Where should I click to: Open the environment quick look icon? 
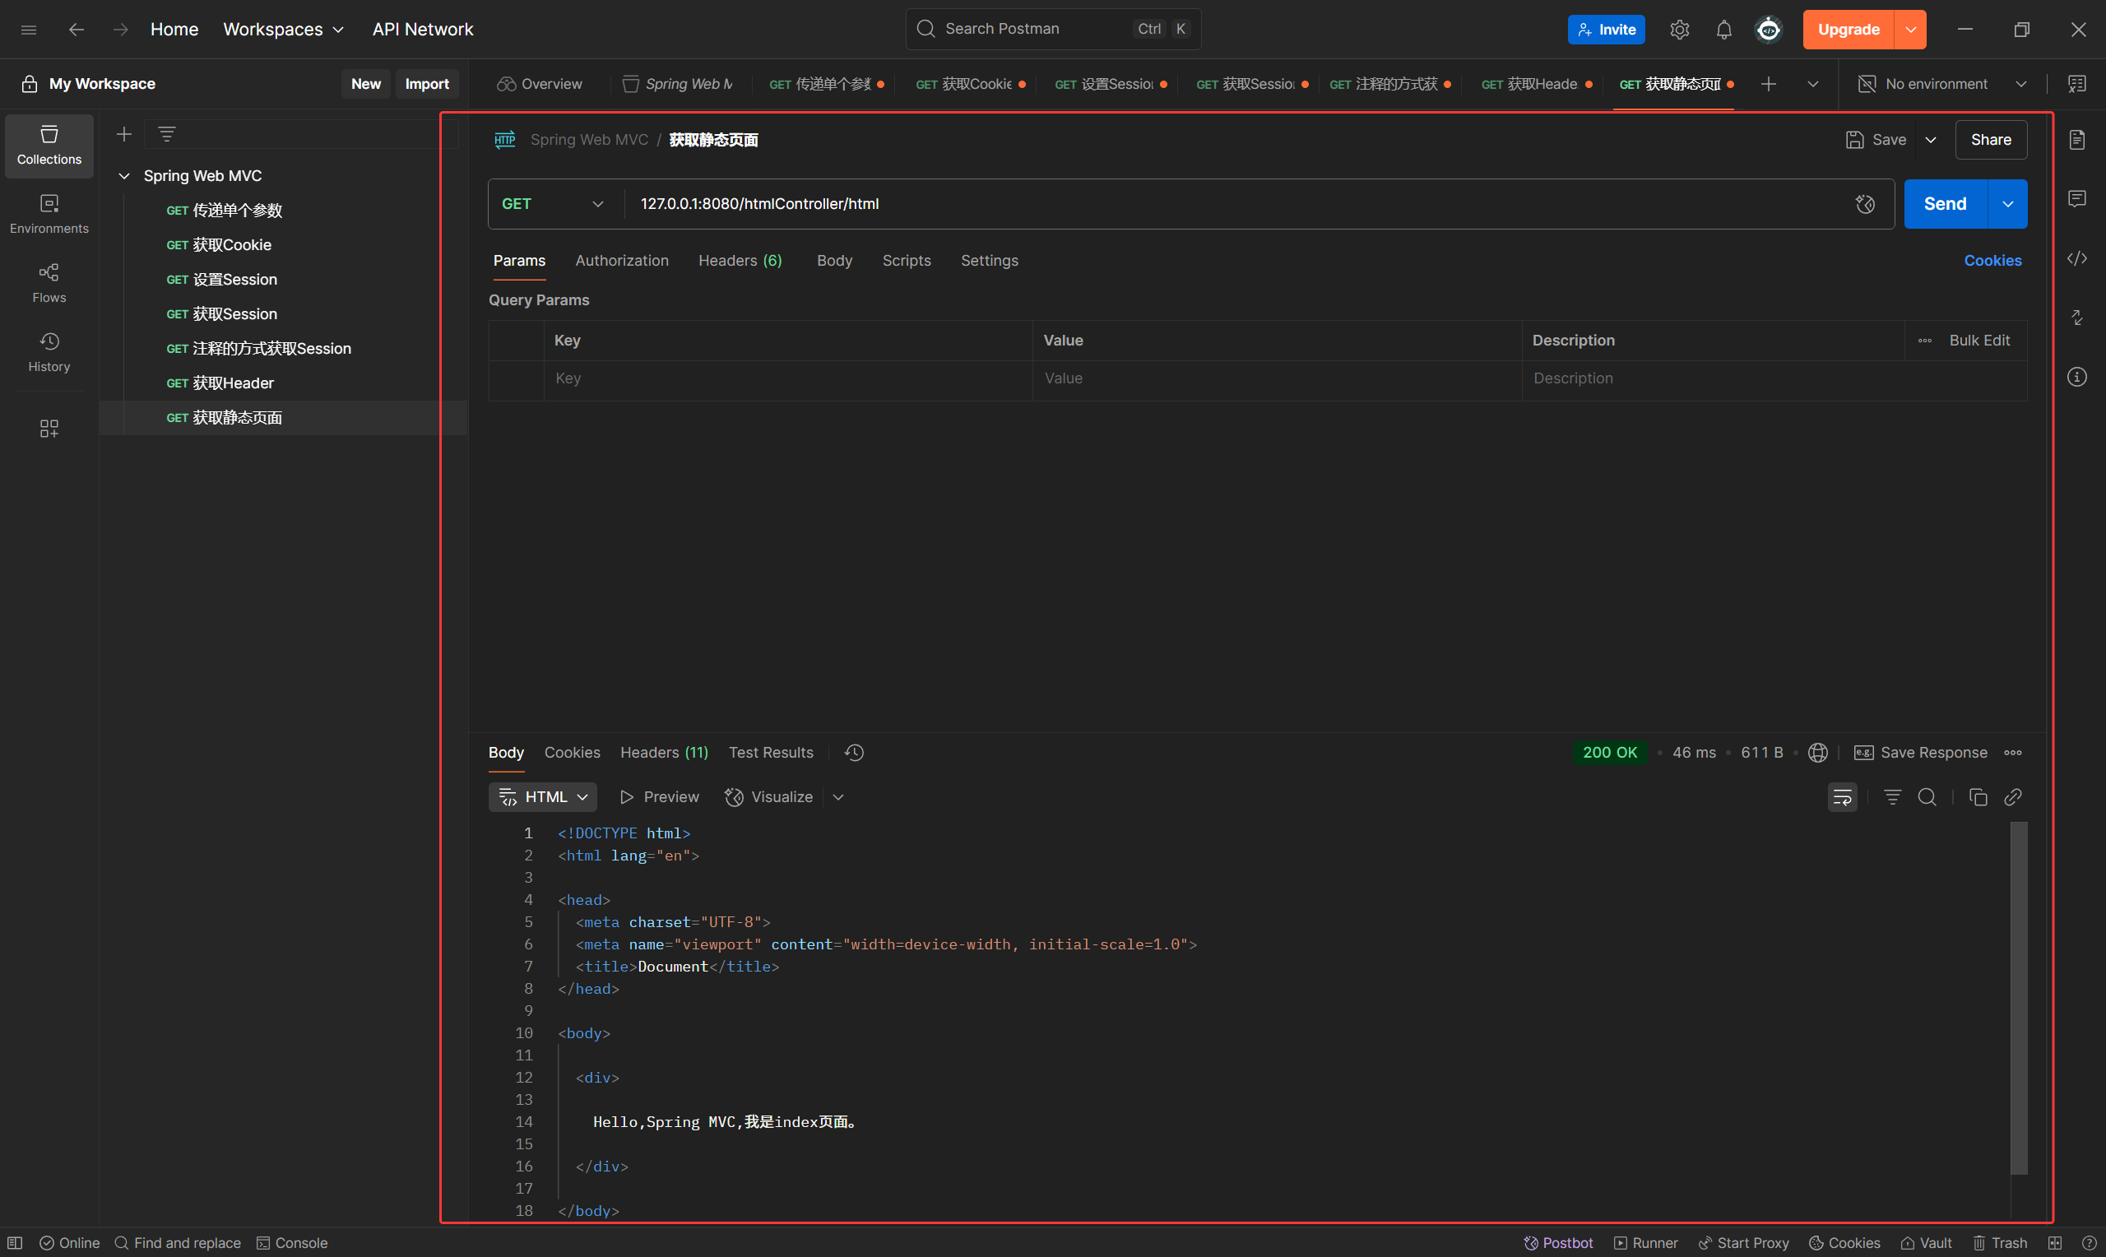2076,84
